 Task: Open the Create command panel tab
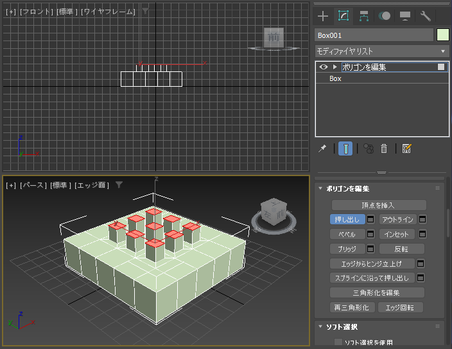pos(323,16)
